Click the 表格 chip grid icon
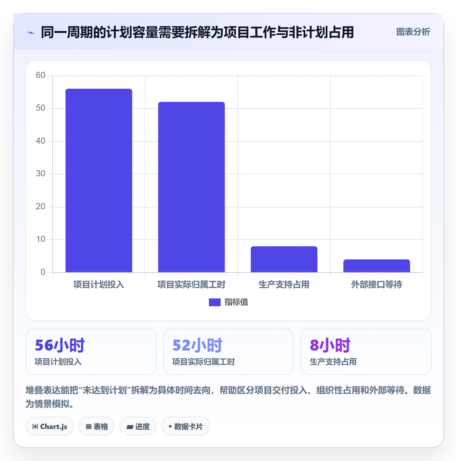Image resolution: width=457 pixels, height=461 pixels. 88,427
